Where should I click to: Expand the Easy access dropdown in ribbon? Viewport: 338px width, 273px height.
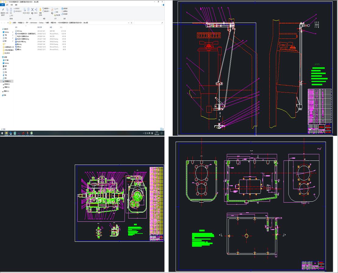pyautogui.click(x=47, y=11)
